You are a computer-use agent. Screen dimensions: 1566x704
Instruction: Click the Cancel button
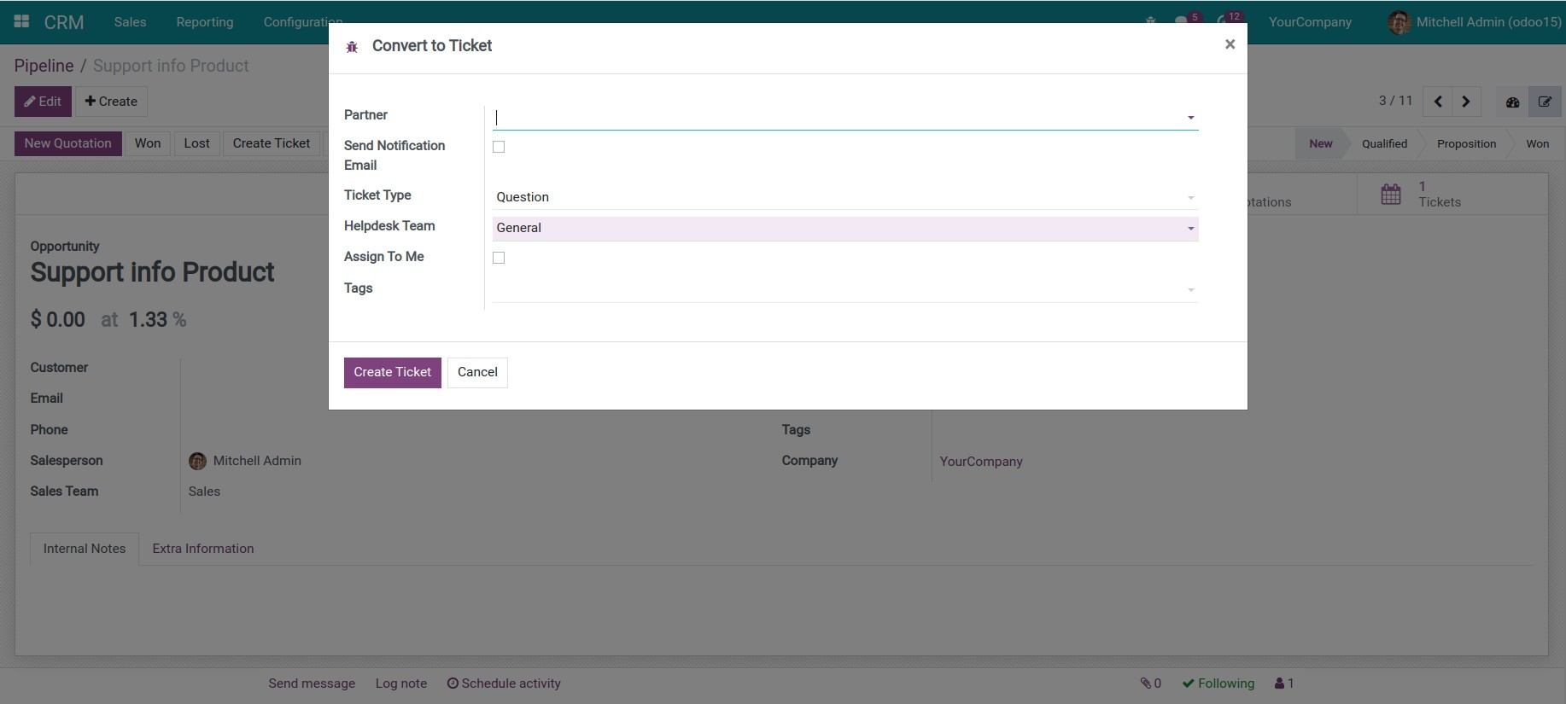[x=477, y=372]
